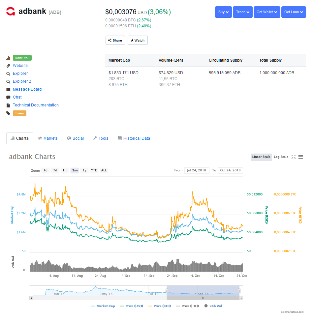The image size is (314, 321).
Task: Click the To date field Oct 24, 2018
Action: pyautogui.click(x=231, y=170)
